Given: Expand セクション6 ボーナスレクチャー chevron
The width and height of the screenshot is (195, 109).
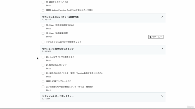Looking at the screenshot, I should (162, 96).
